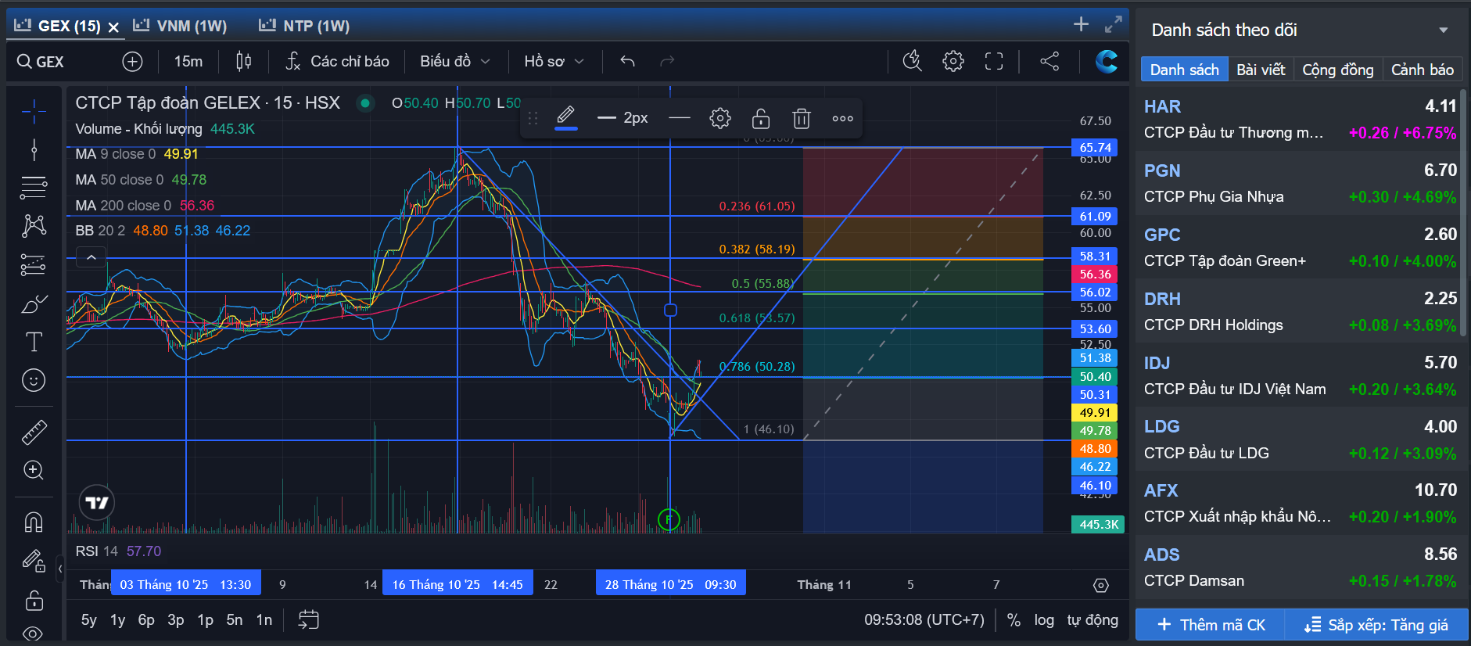The height and width of the screenshot is (646, 1471).
Task: Add a symbol to compare with plus
Action: 133,62
